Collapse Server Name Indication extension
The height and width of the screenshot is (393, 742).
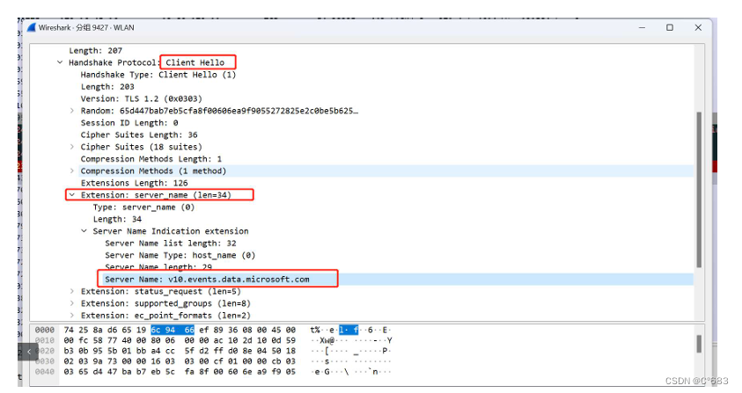tap(84, 230)
